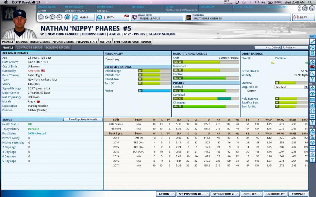Open the League Menu MAJOR LEAGUE
The image size is (316, 197).
click(157, 17)
